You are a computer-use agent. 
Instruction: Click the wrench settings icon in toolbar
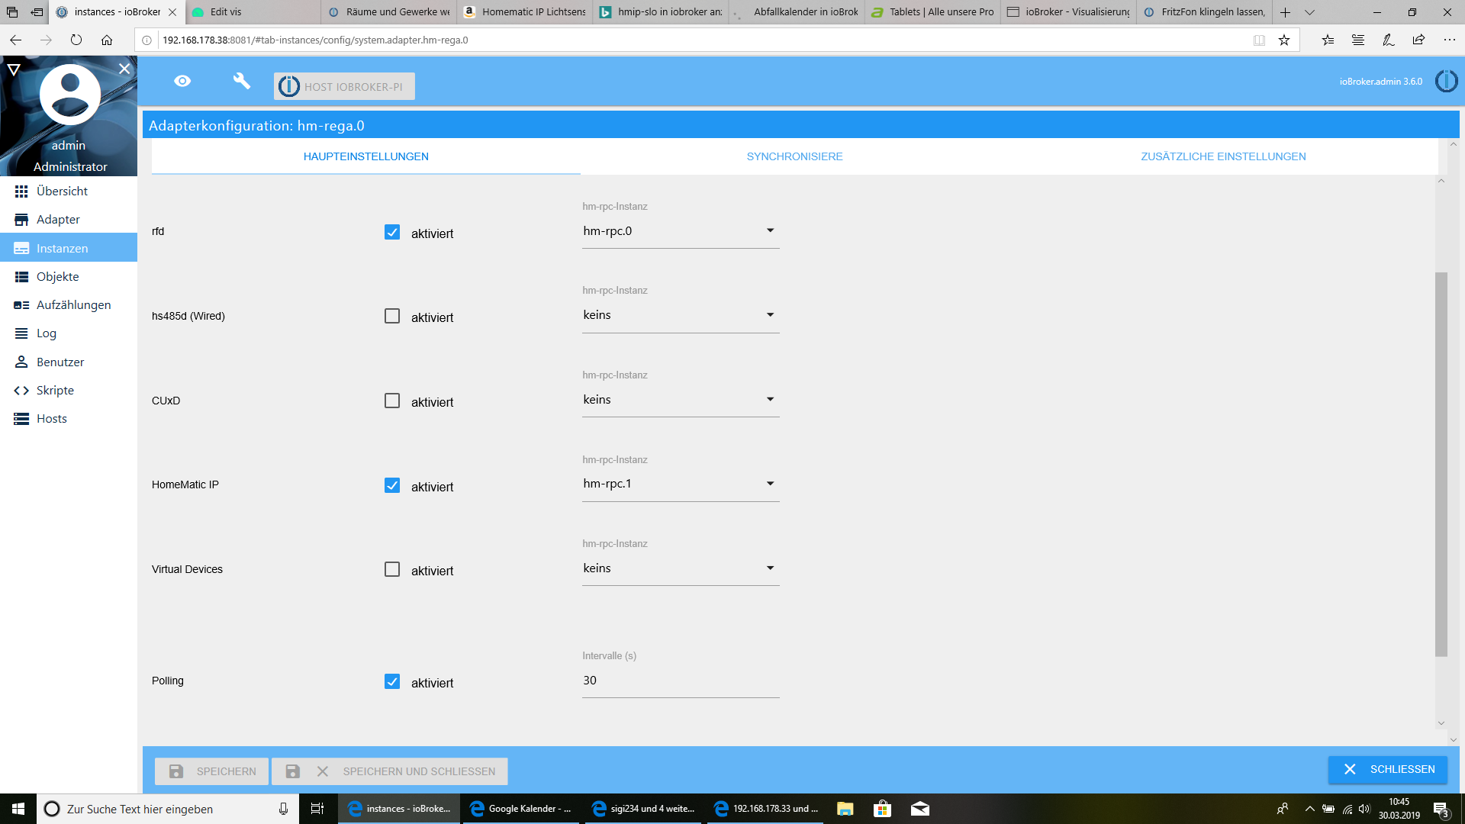point(241,81)
